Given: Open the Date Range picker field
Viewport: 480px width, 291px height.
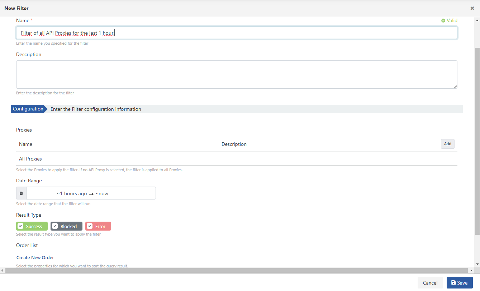Looking at the screenshot, I should tap(91, 193).
